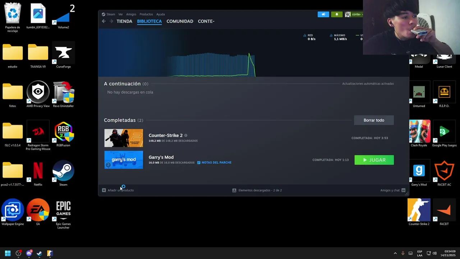Switch to the COMUNIDAD tab
460x259 pixels.
(180, 21)
